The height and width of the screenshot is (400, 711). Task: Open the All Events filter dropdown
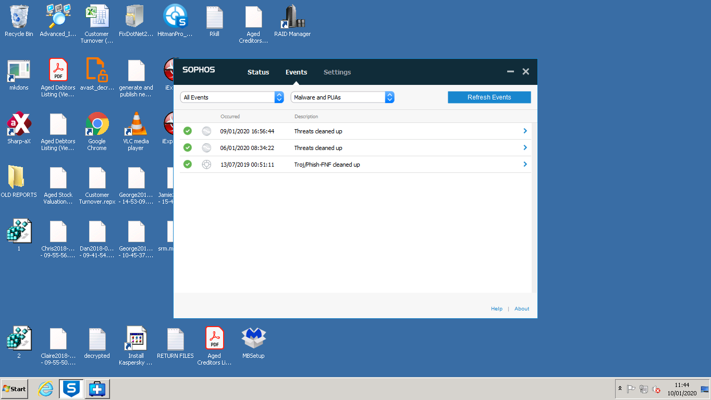(232, 97)
